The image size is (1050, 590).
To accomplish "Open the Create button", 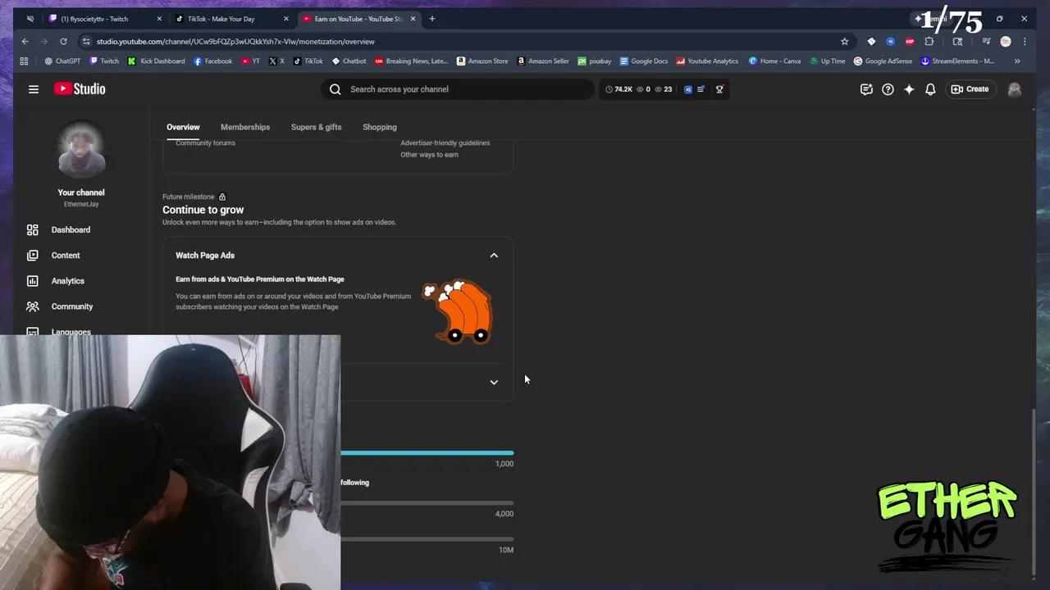I will pyautogui.click(x=970, y=89).
